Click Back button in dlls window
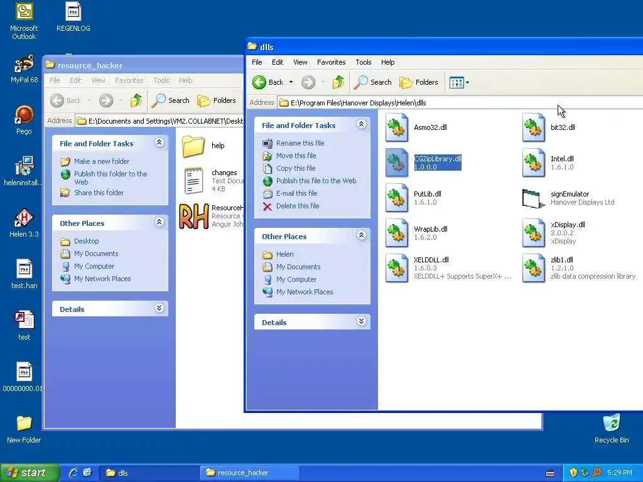The width and height of the screenshot is (643, 482). point(267,82)
